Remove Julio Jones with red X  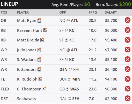128,50
